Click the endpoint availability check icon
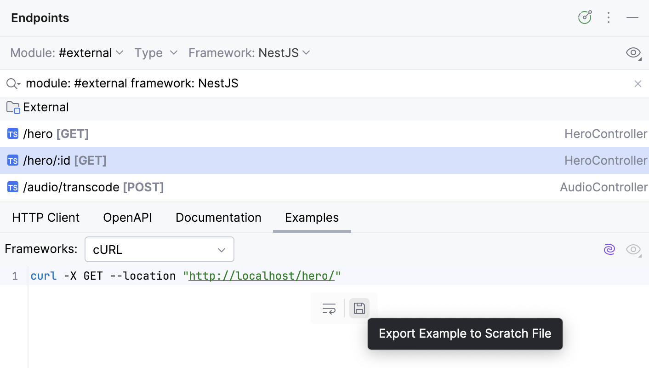The width and height of the screenshot is (649, 368). 585,17
